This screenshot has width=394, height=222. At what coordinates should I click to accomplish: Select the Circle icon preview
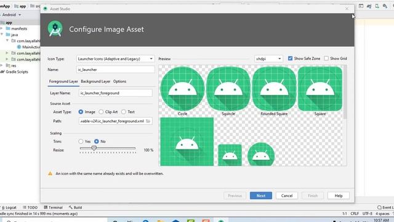[x=182, y=89]
